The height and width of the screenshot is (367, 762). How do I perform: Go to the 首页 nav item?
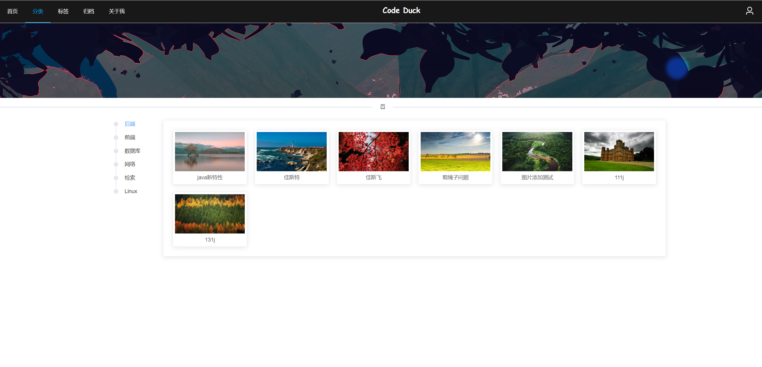pyautogui.click(x=13, y=11)
